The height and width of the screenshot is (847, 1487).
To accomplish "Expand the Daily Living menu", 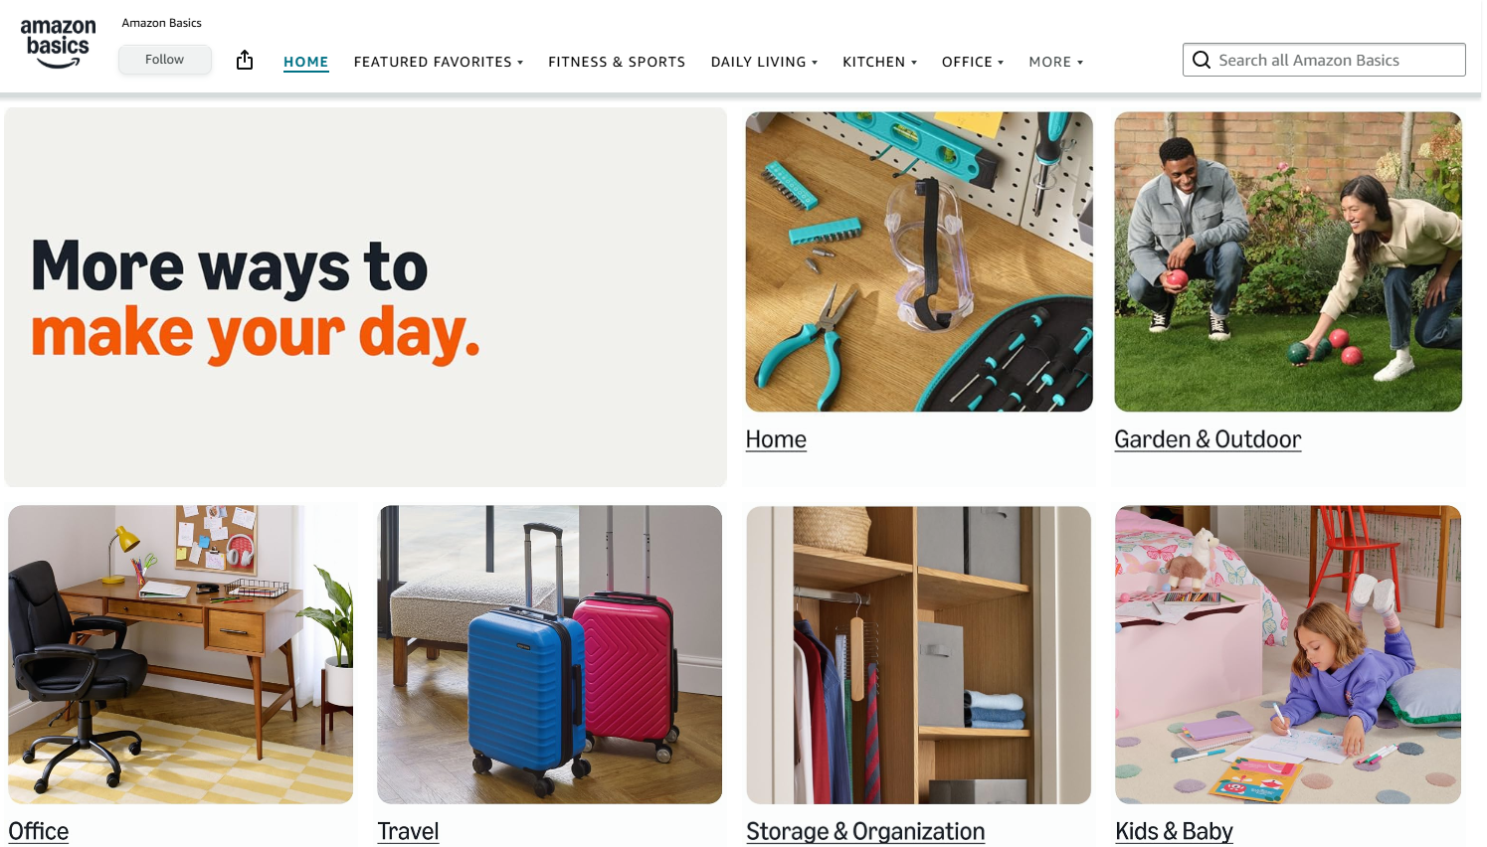I will 764,62.
